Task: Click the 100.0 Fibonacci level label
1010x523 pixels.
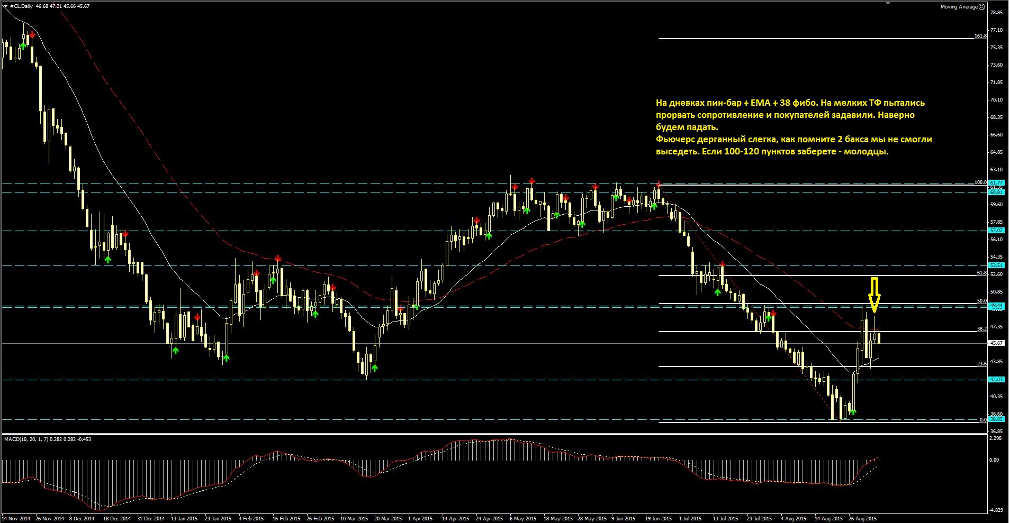Action: point(980,182)
